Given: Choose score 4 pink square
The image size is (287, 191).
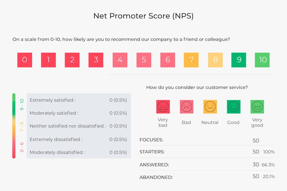Looking at the screenshot, I should (120, 60).
